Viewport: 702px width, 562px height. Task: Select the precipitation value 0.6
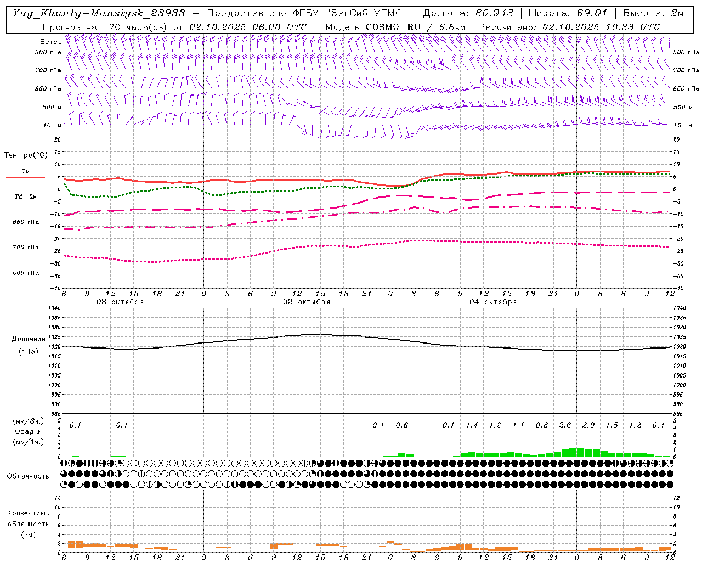pos(402,425)
